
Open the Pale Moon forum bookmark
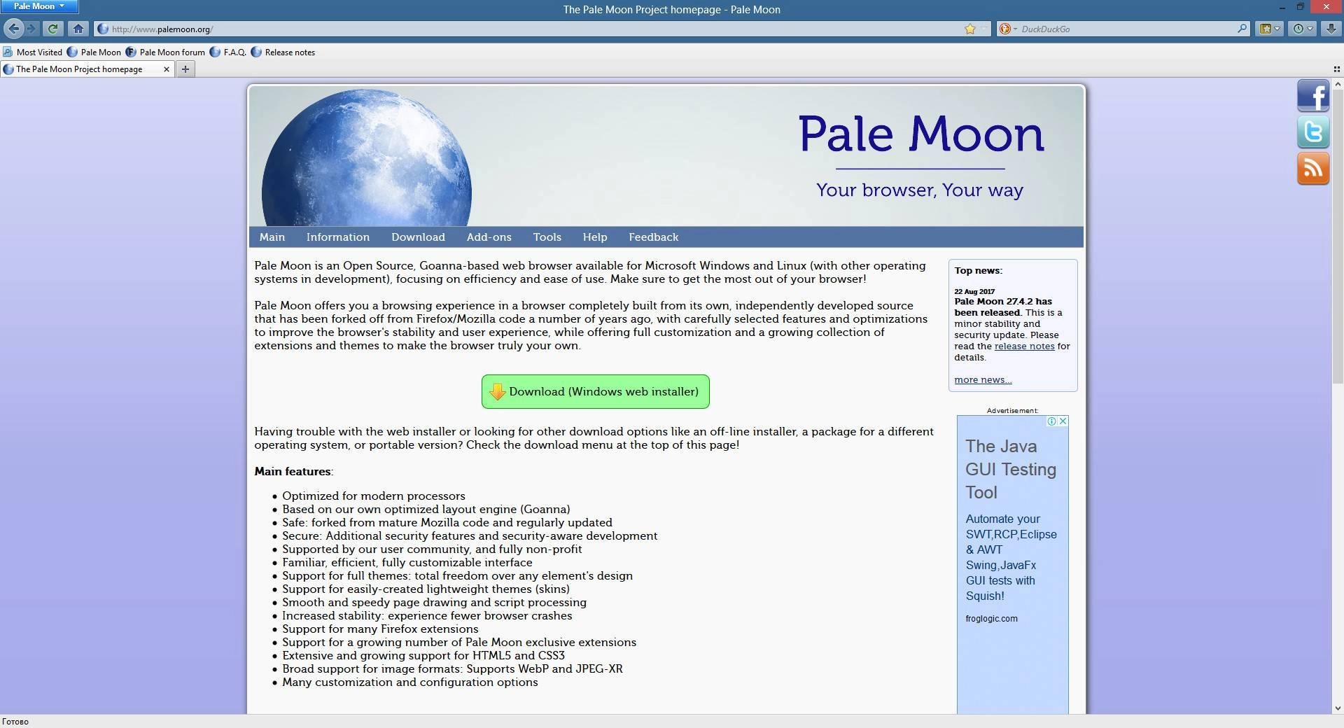(x=165, y=52)
